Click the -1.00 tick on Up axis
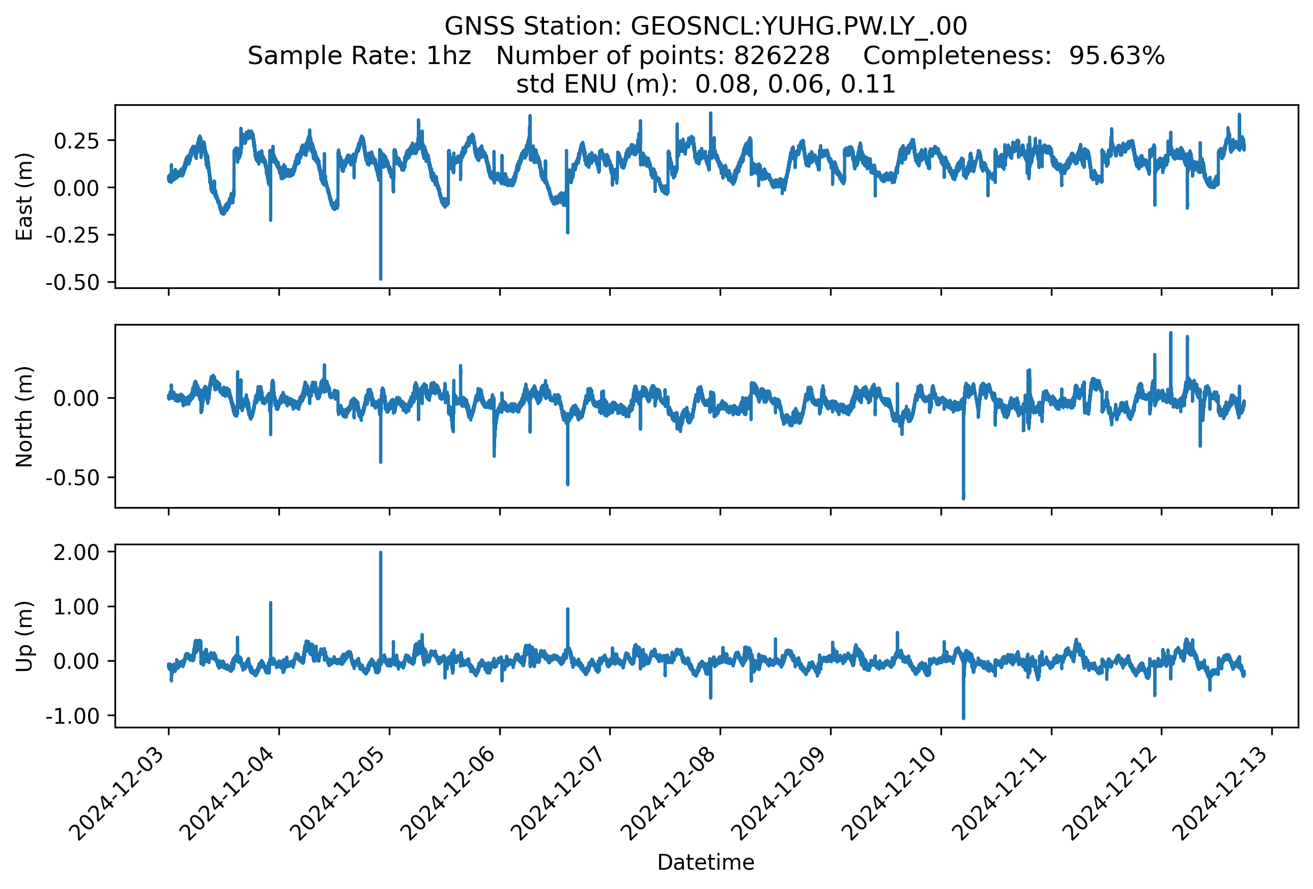The height and width of the screenshot is (889, 1313). coord(72,716)
